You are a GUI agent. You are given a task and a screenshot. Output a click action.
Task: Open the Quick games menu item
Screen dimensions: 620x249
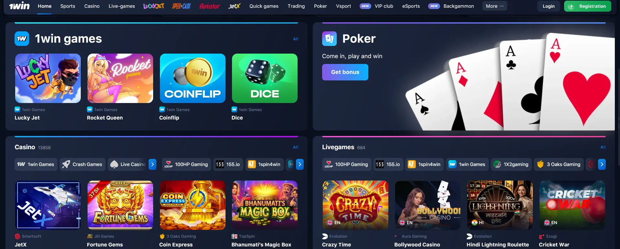[x=264, y=6]
